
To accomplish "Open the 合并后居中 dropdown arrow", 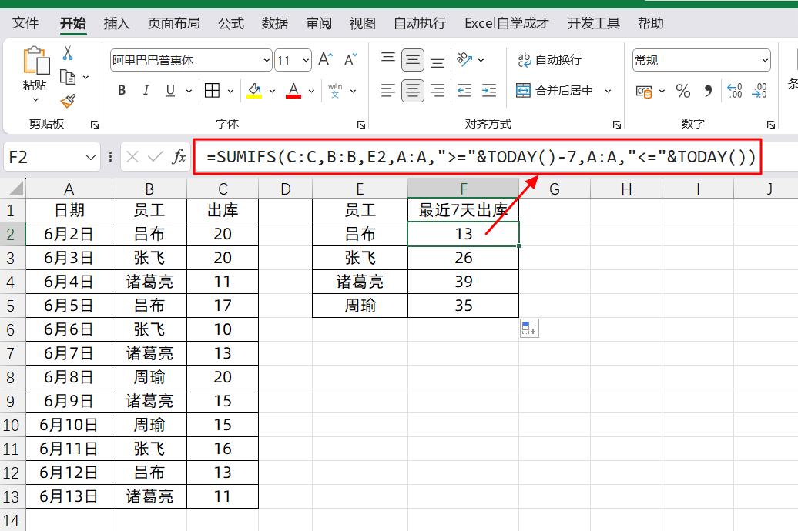I will [x=608, y=91].
